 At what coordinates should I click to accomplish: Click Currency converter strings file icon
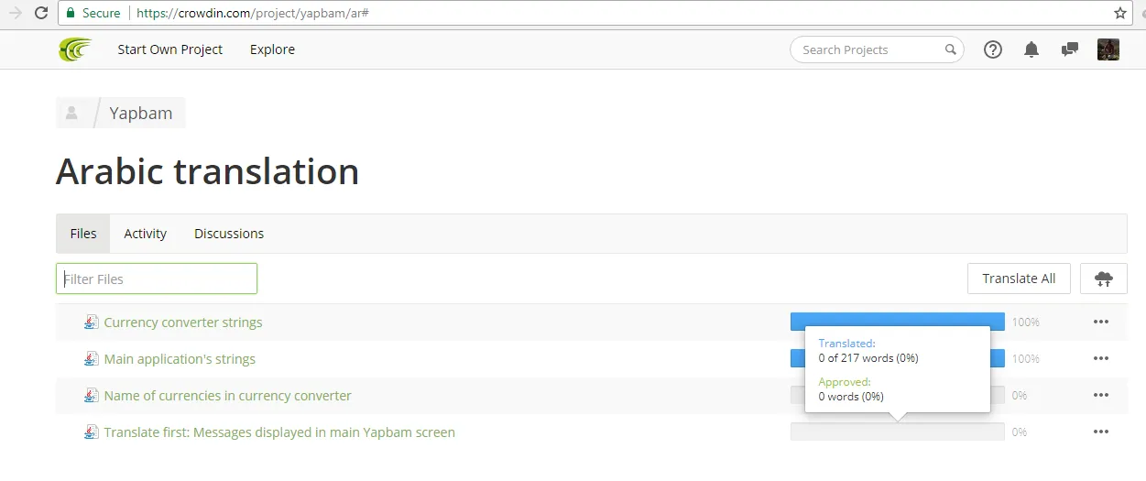(91, 322)
